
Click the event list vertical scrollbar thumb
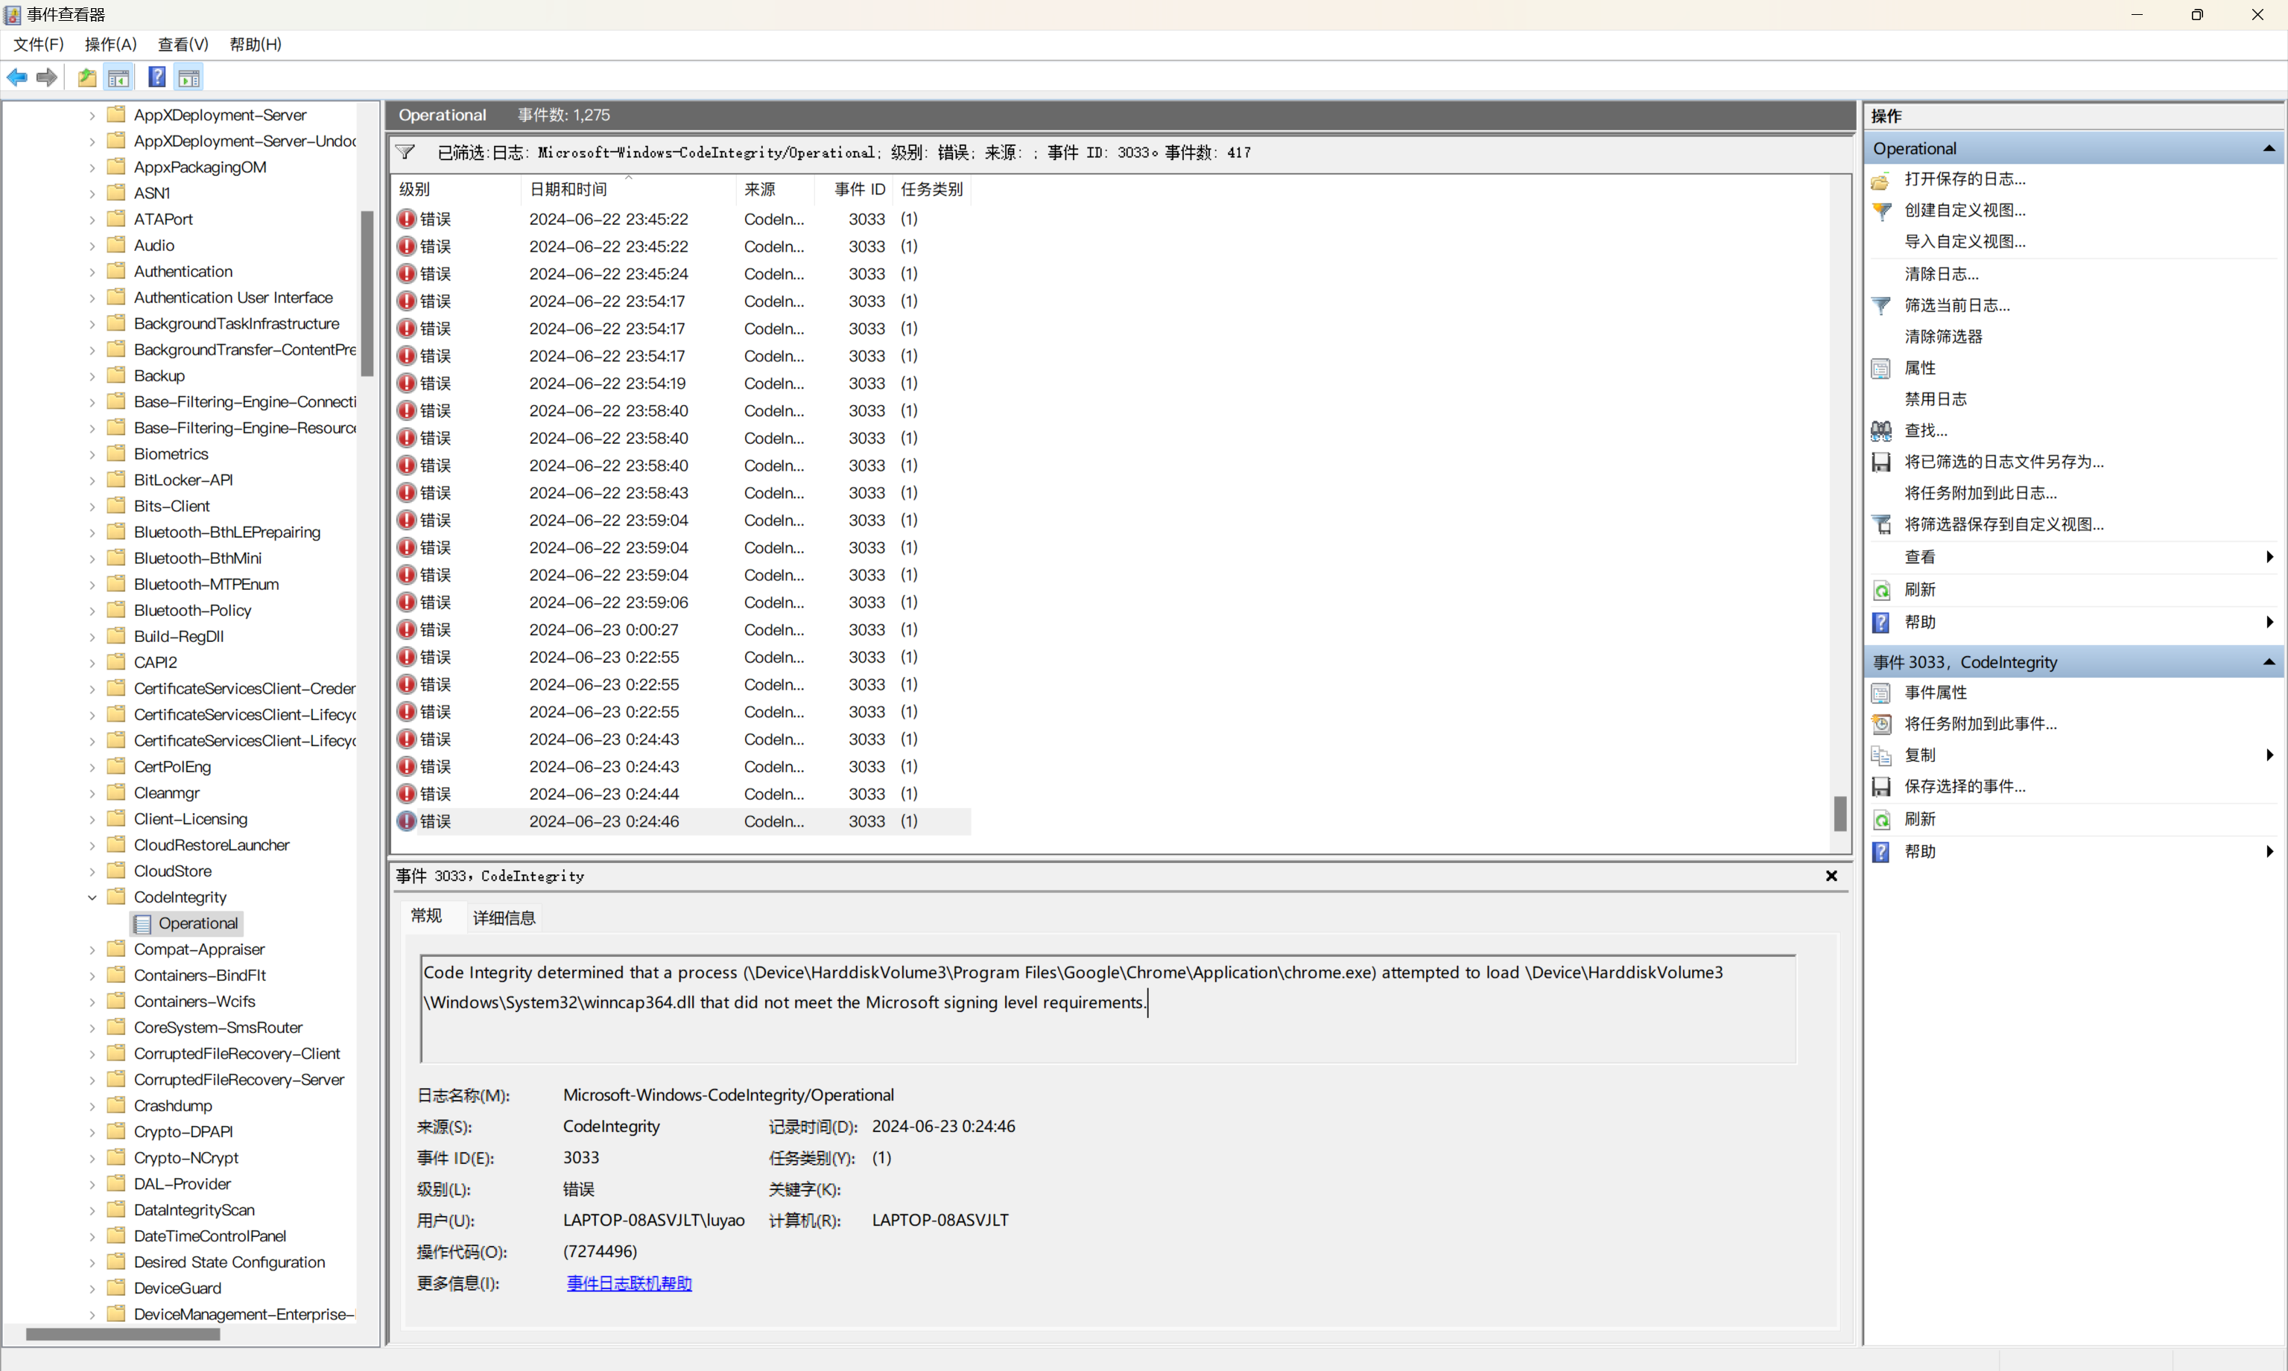[1839, 813]
